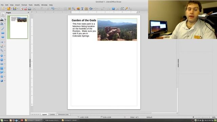Click the Print icon

29,9
